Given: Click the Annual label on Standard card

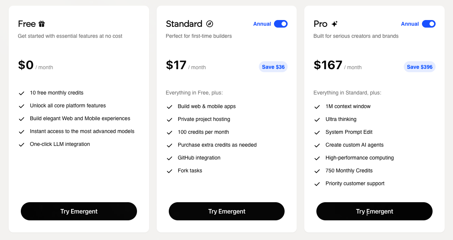Looking at the screenshot, I should (262, 24).
